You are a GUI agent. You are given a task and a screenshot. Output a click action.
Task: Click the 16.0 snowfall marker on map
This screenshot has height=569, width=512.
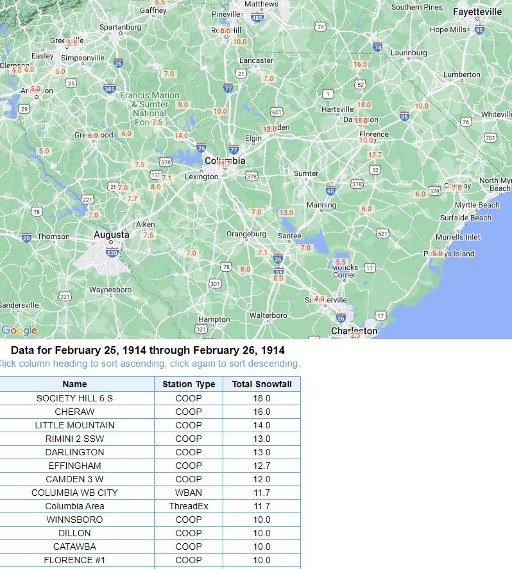(x=360, y=64)
